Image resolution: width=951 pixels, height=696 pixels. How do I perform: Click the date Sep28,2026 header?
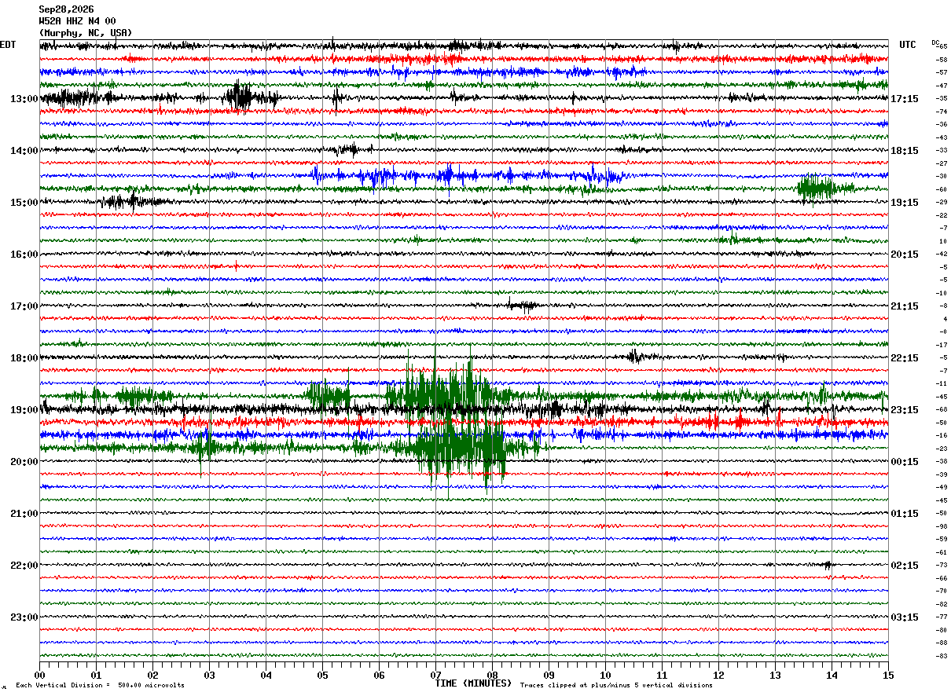(x=66, y=9)
